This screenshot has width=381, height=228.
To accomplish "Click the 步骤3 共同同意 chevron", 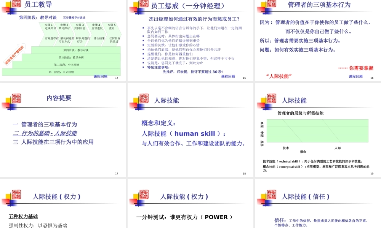I will [x=80, y=34].
